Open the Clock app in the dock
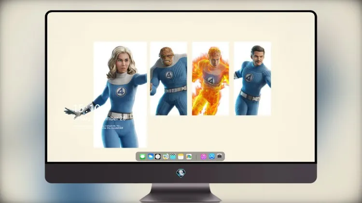362x203 pixels. click(x=158, y=156)
